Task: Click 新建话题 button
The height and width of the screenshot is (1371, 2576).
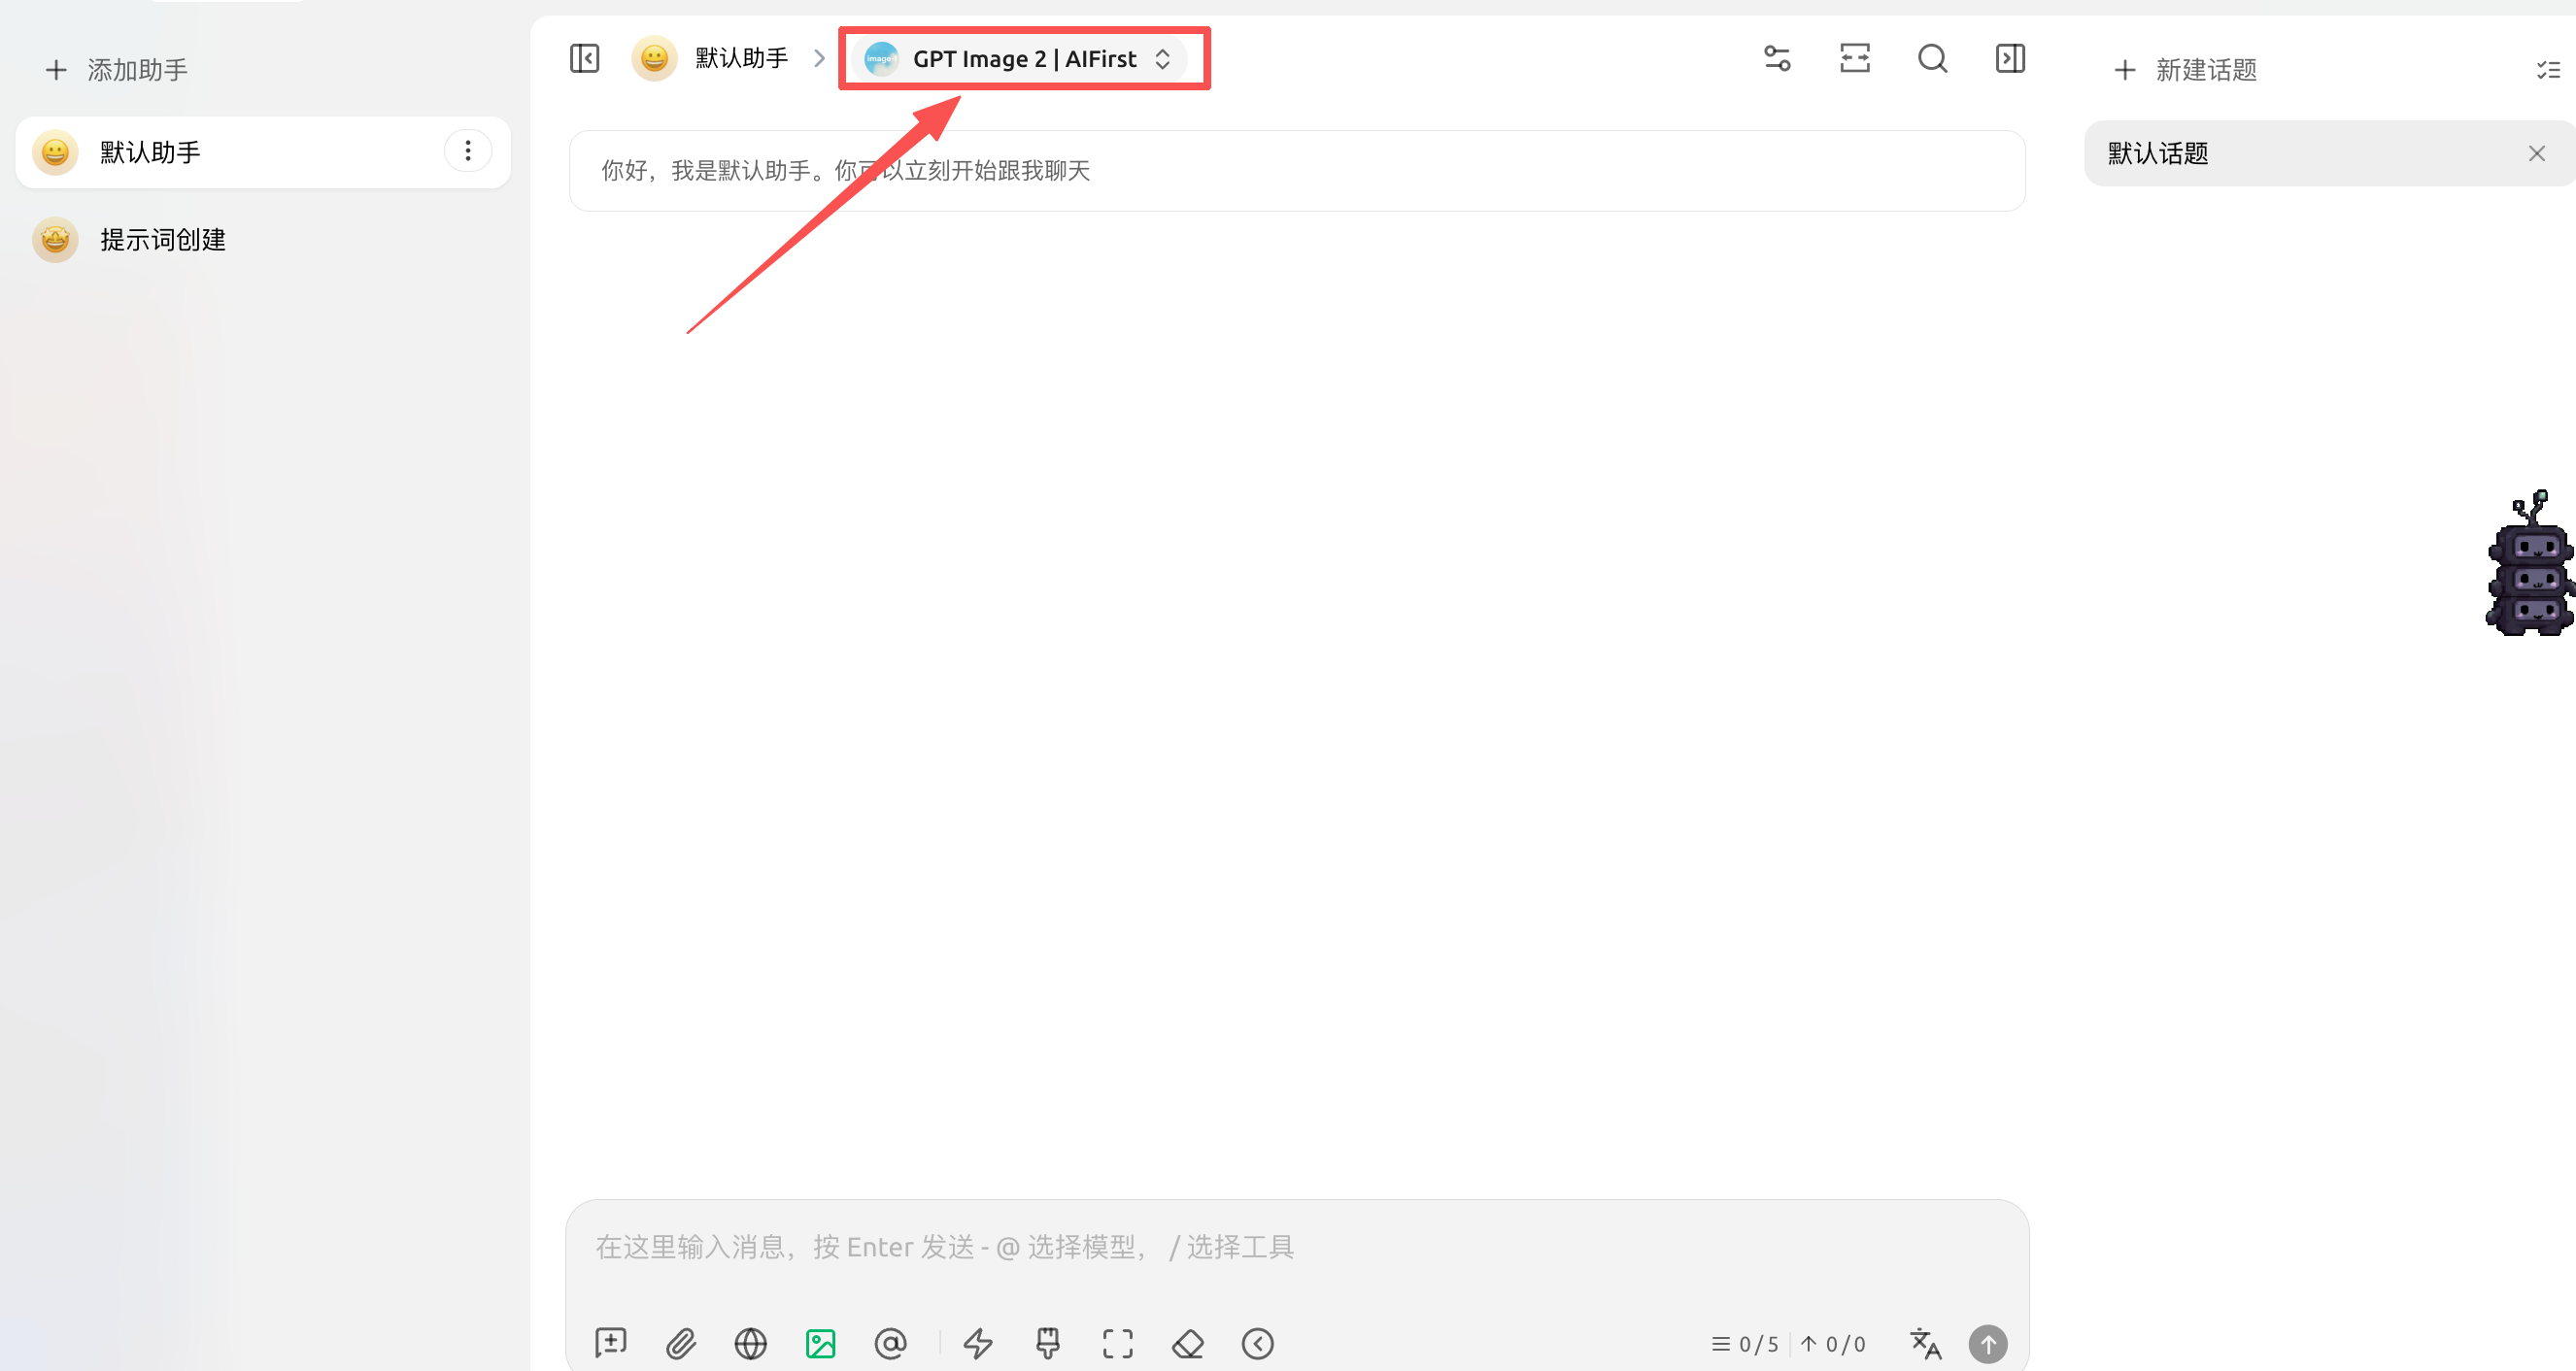Action: [x=2186, y=70]
